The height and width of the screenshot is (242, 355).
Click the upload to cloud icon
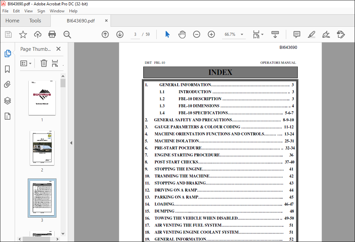pyautogui.click(x=38, y=34)
